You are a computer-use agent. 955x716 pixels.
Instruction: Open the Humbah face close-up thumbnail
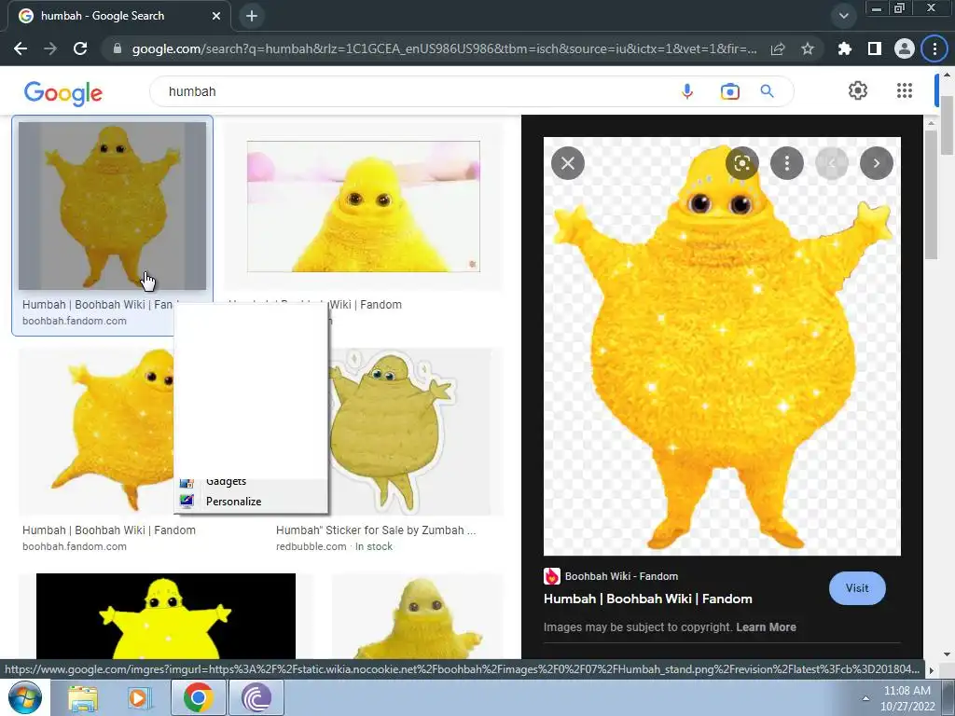tap(364, 206)
